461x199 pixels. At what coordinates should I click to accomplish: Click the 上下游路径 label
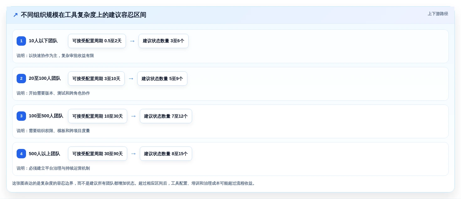[x=438, y=14]
